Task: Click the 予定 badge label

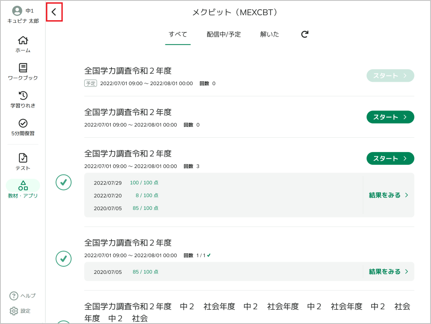Action: tap(90, 83)
